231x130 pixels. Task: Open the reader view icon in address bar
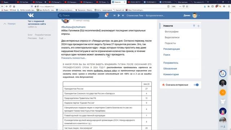tap(169, 6)
